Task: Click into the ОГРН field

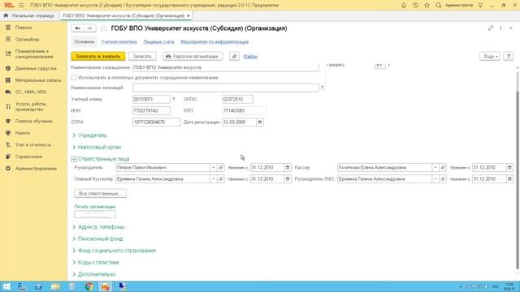Action: (x=156, y=122)
